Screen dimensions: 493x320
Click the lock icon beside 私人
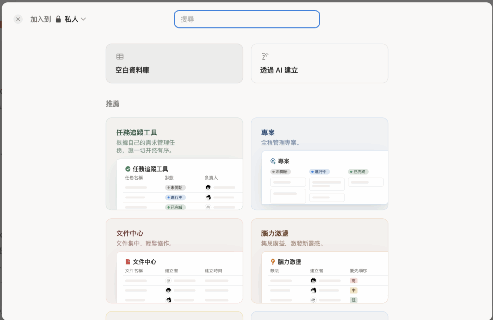pos(58,19)
